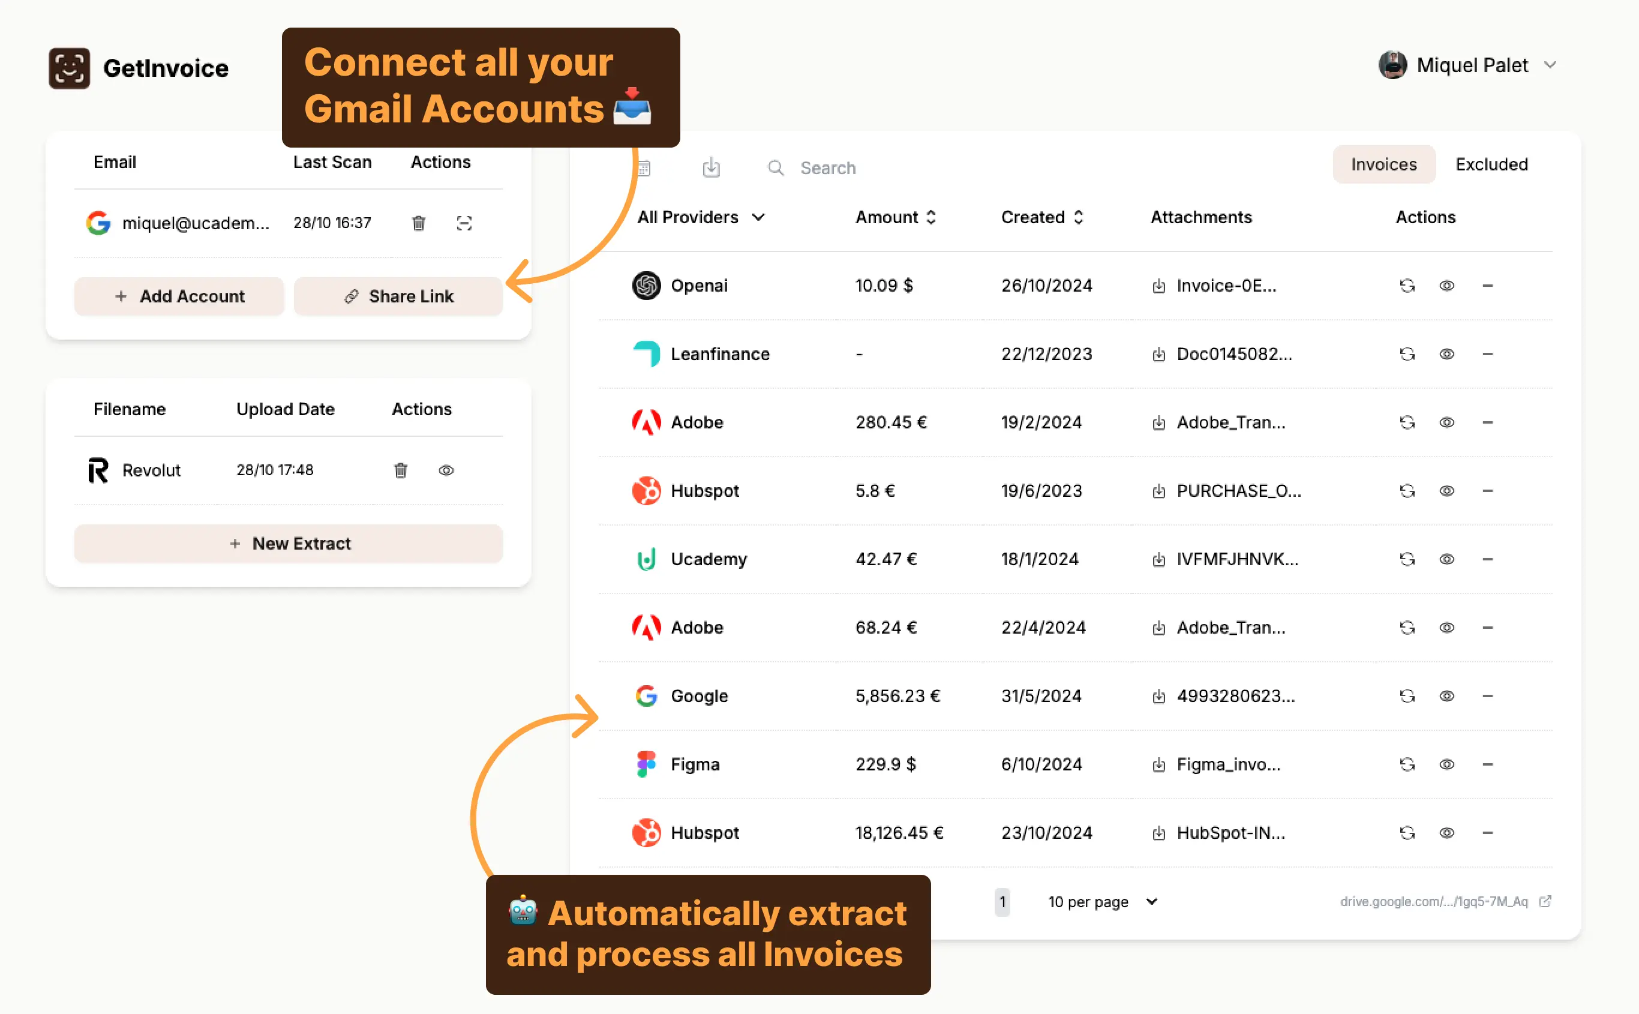1639x1014 pixels.
Task: Show the Ucademy invoice using eye icon
Action: point(1446,559)
